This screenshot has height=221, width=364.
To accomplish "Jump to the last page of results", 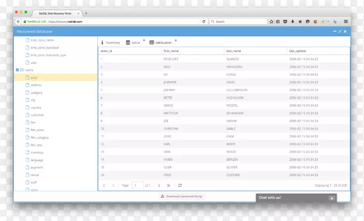I will click(x=168, y=185).
